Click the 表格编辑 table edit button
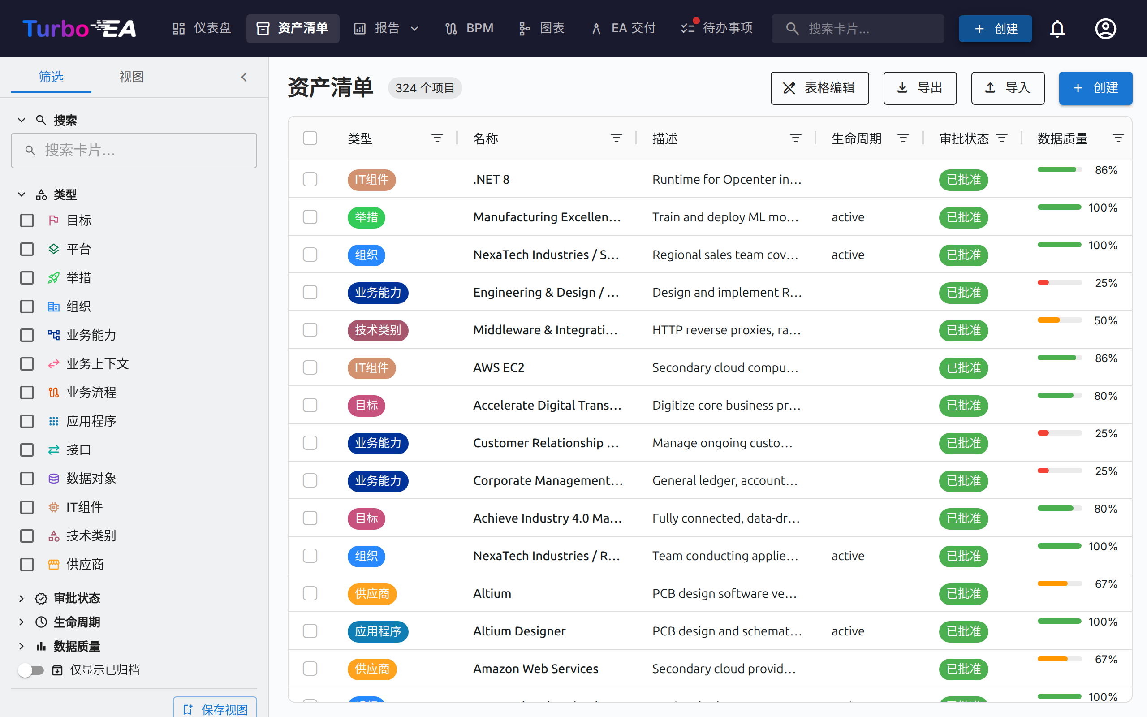The height and width of the screenshot is (717, 1147). (819, 88)
